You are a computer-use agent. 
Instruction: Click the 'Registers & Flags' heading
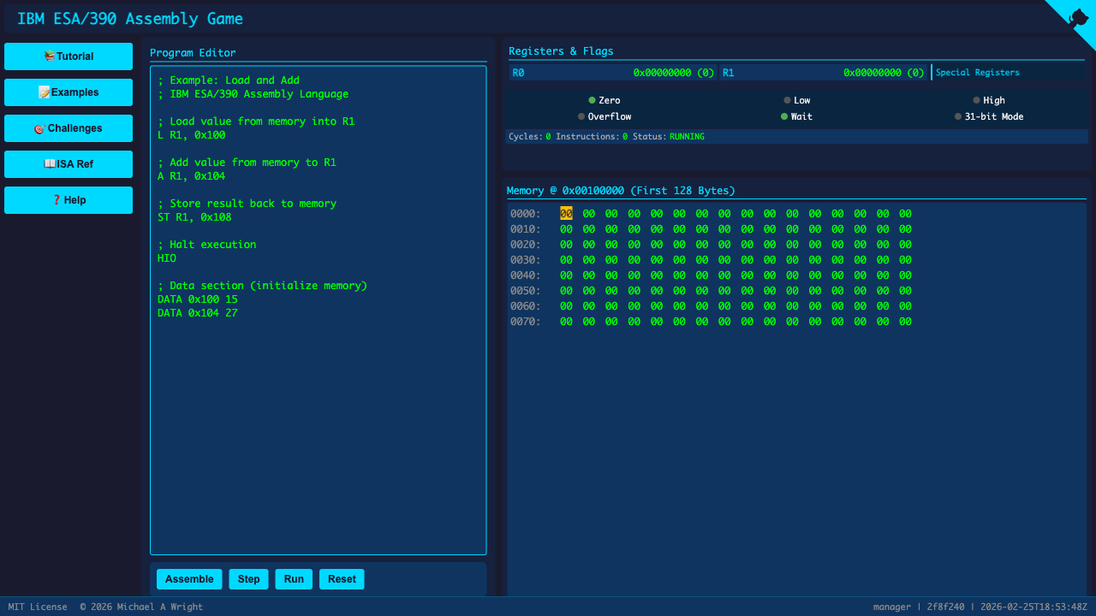coord(561,51)
